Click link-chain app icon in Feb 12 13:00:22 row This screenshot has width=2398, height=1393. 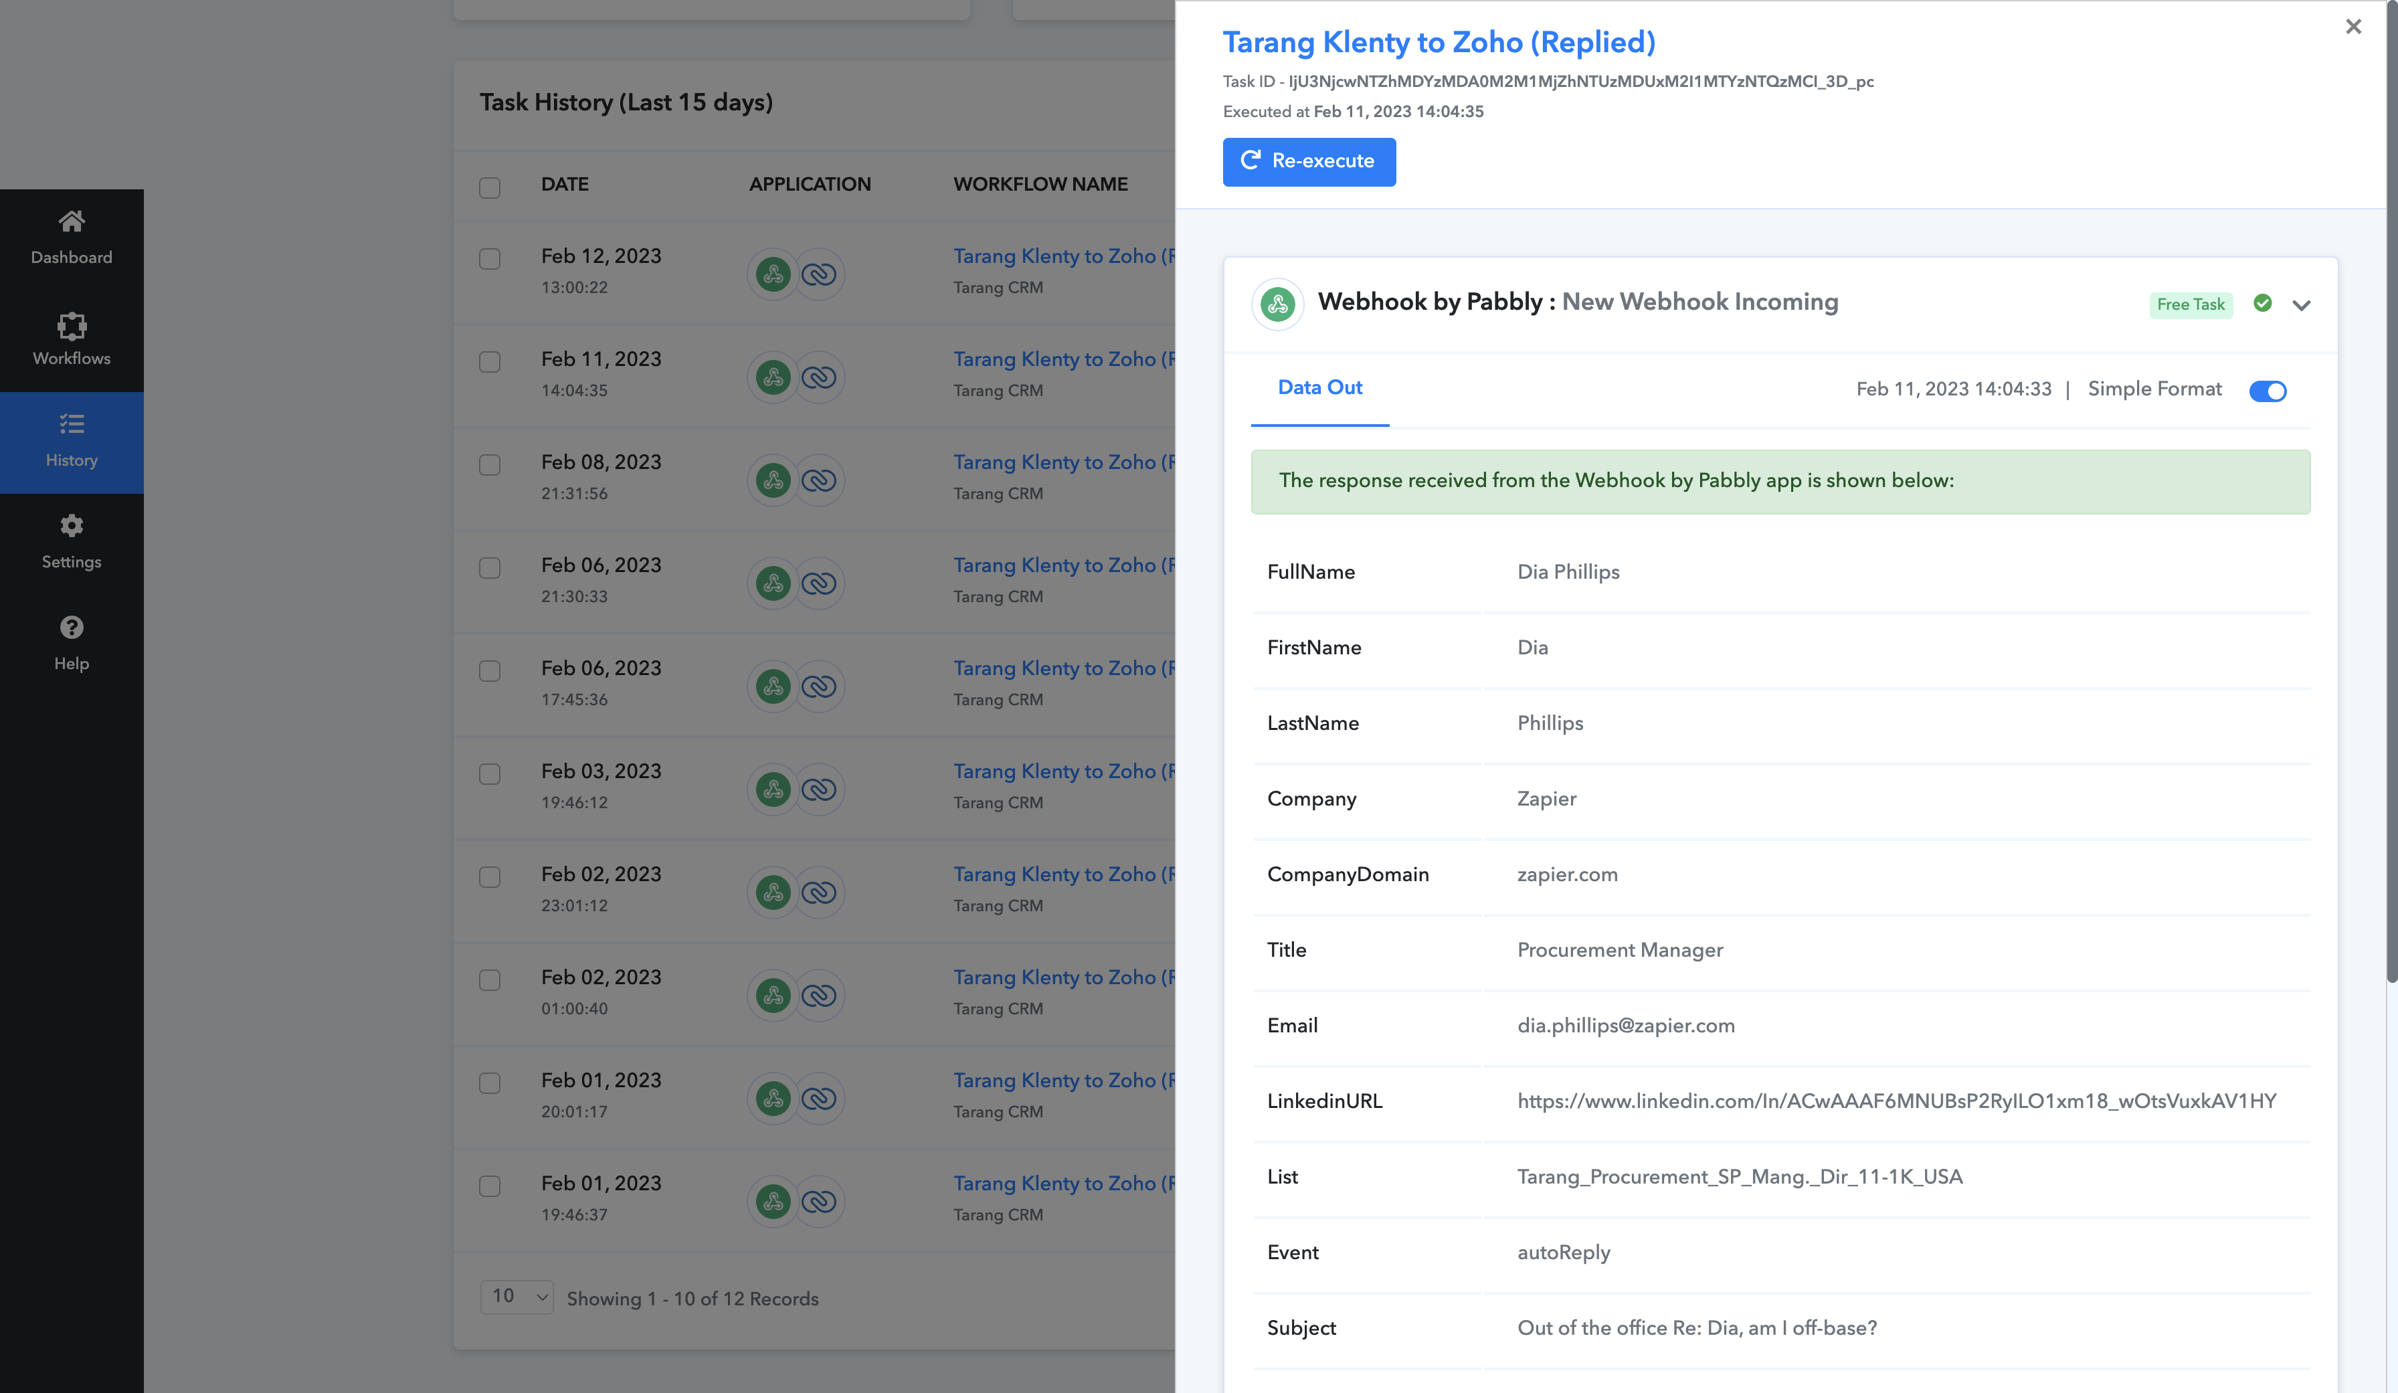820,275
